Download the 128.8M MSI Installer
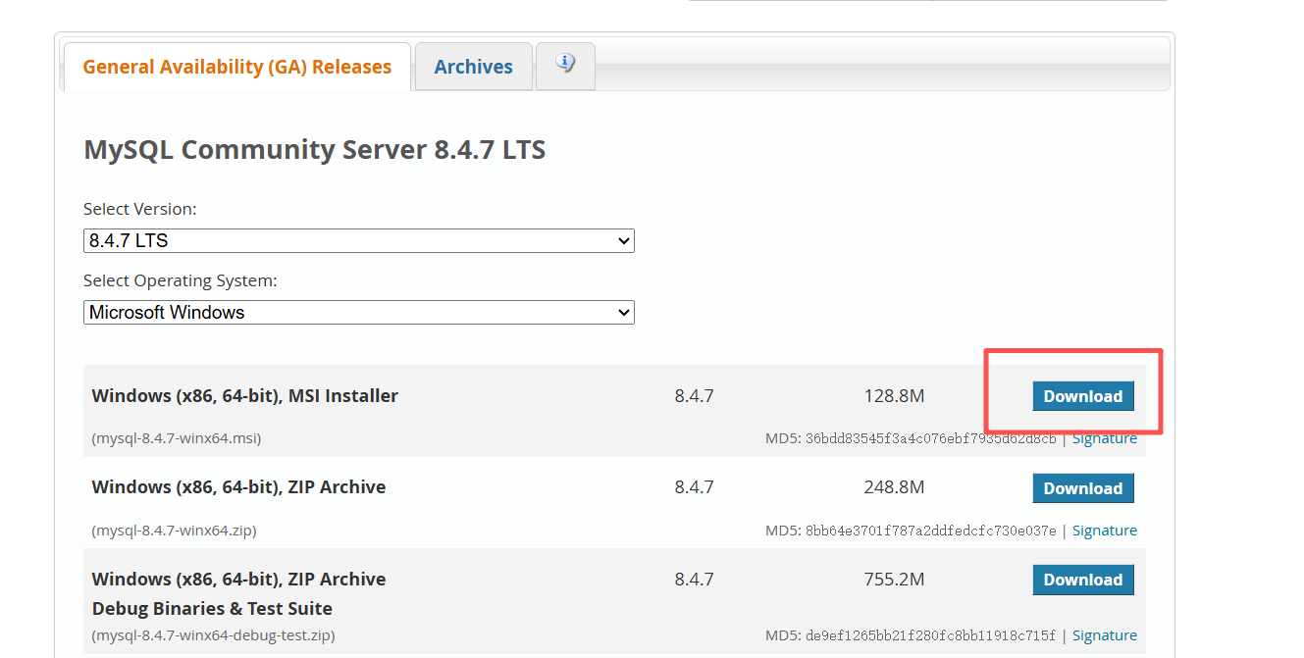The width and height of the screenshot is (1304, 658). click(x=1082, y=396)
